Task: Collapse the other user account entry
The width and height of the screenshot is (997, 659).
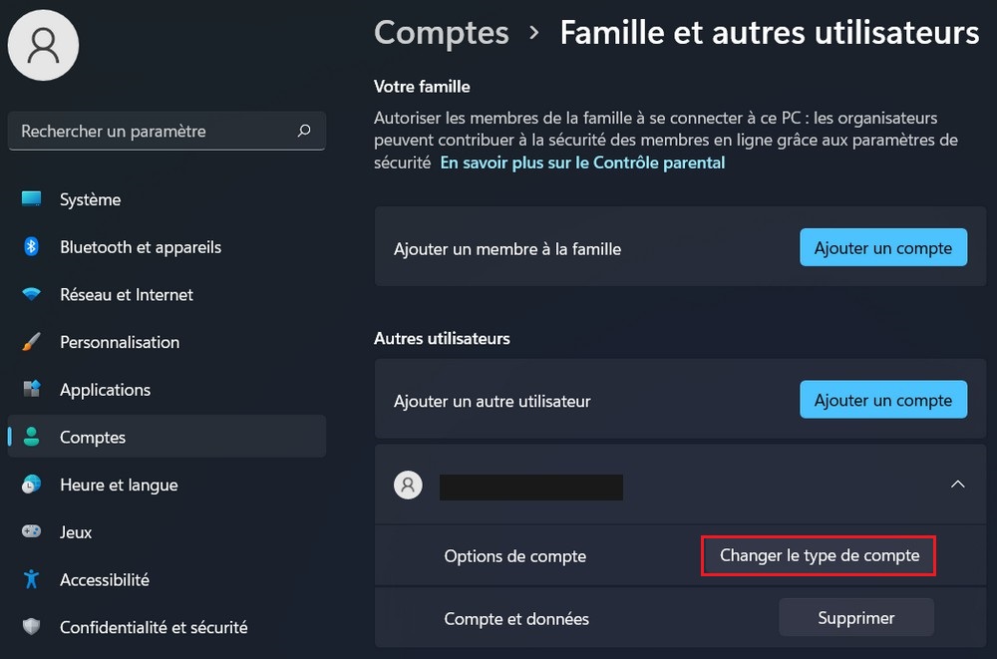Action: (x=957, y=485)
